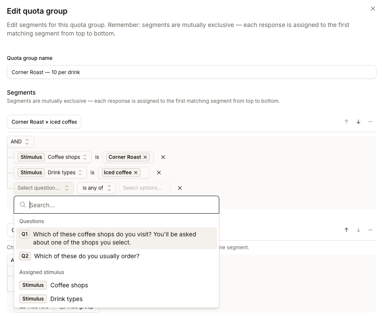Change the 'is any of' operator

point(96,188)
